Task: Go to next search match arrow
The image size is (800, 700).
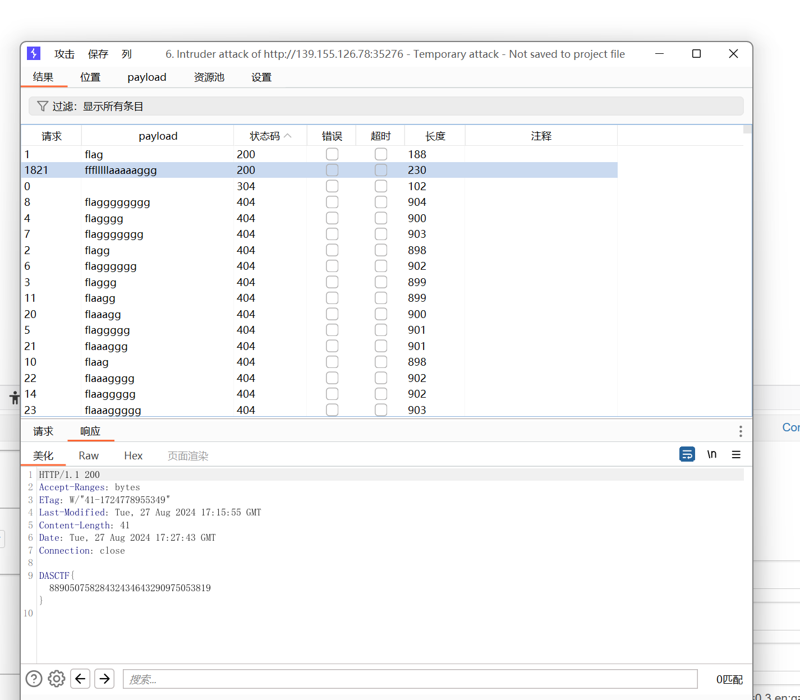Action: coord(104,679)
